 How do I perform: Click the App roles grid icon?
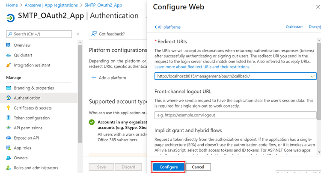pos(9,148)
